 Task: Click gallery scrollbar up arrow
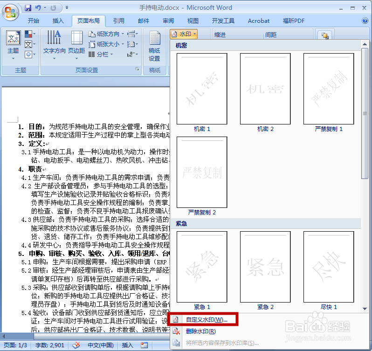(365, 44)
